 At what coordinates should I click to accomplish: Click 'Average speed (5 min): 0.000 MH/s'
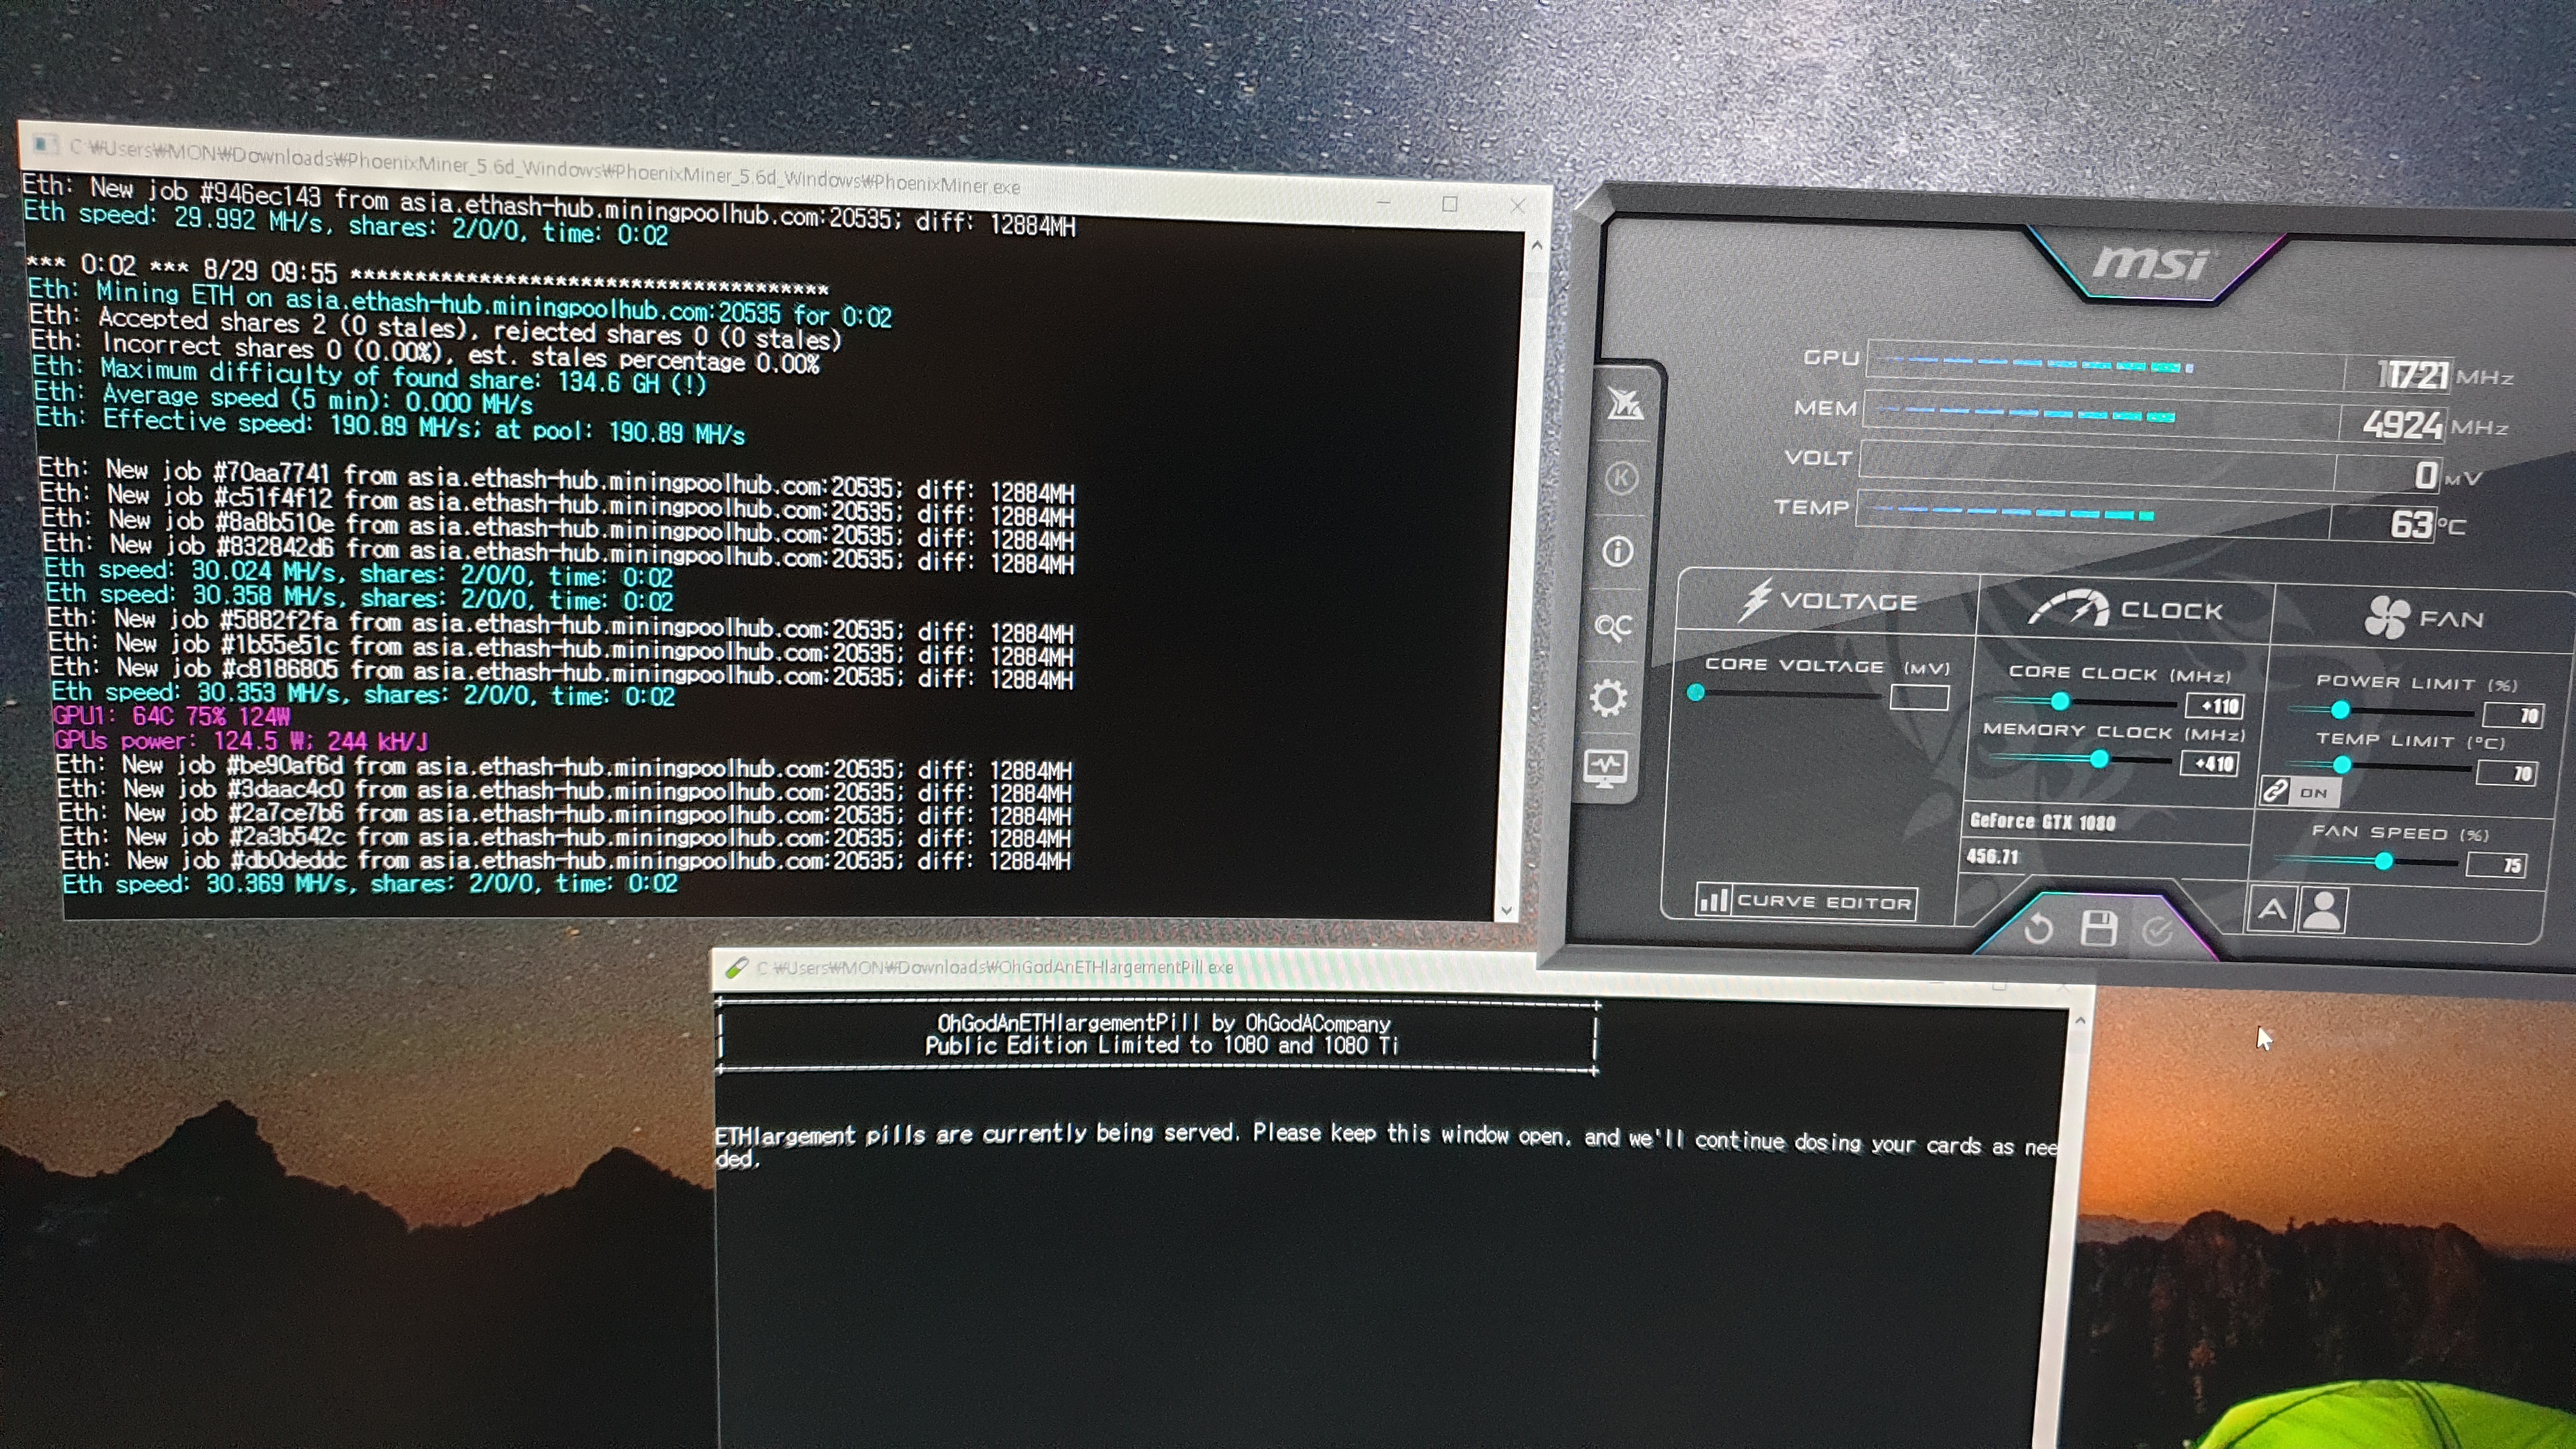pos(284,398)
